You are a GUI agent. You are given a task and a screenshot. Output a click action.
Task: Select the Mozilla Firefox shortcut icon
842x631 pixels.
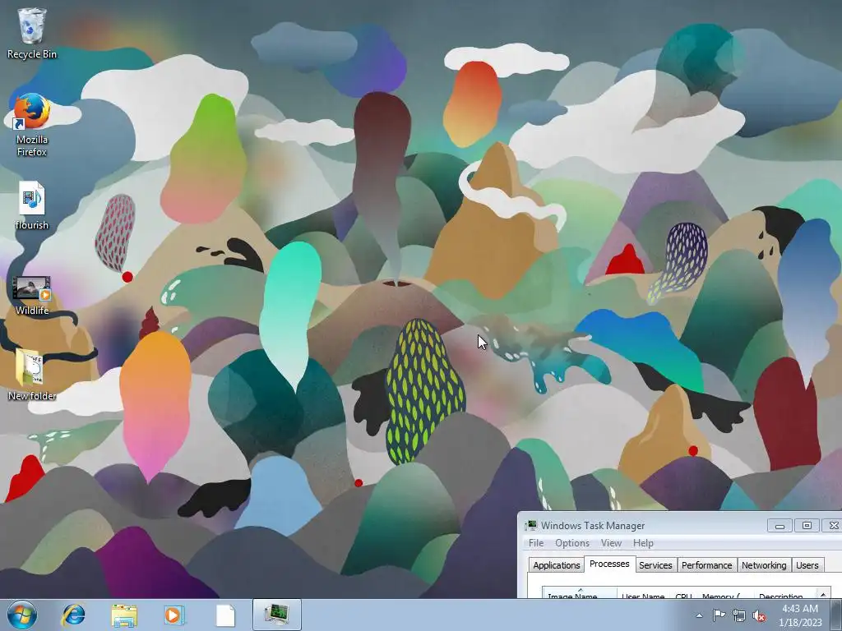coord(32,125)
